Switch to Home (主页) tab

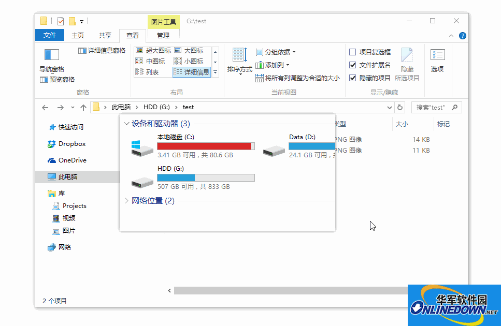pyautogui.click(x=78, y=35)
